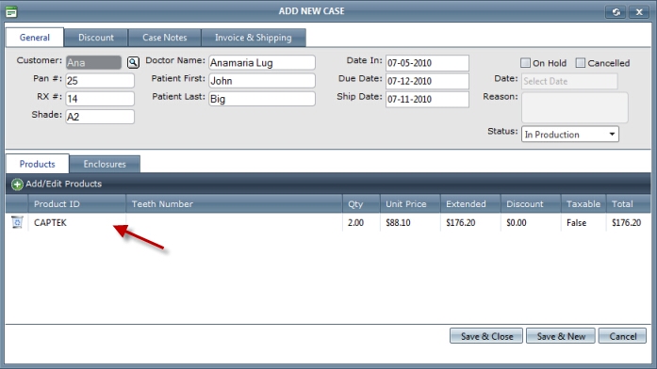Click the green Add/Edit Products plus icon
The image size is (657, 369).
coord(17,184)
